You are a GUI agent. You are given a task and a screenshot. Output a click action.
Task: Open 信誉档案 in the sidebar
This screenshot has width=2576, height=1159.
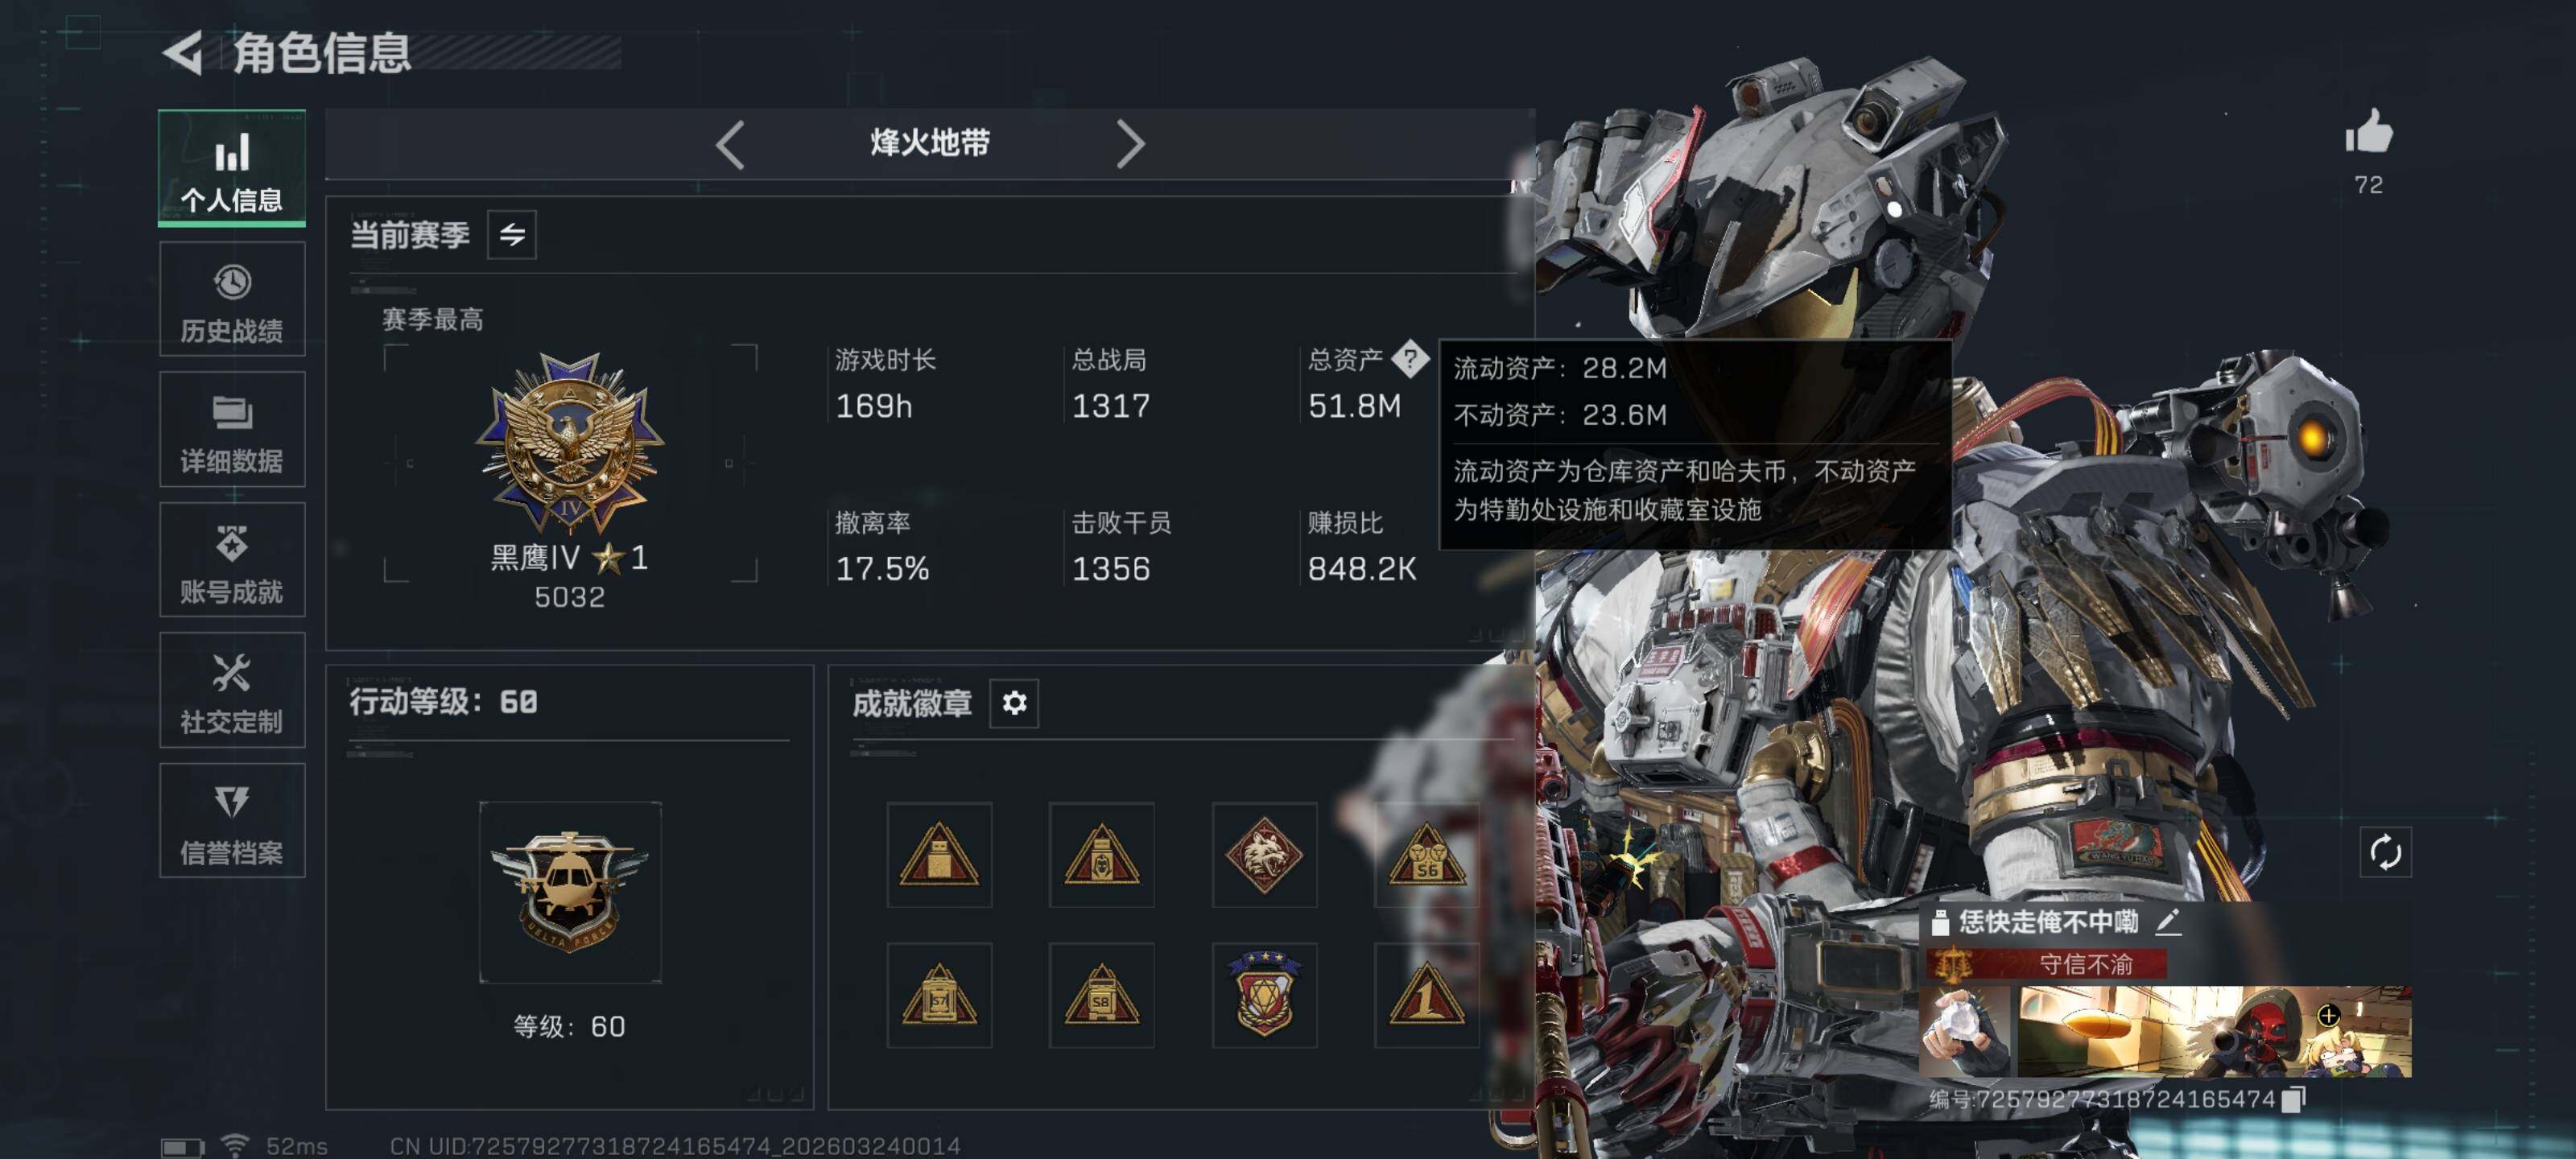coord(232,821)
